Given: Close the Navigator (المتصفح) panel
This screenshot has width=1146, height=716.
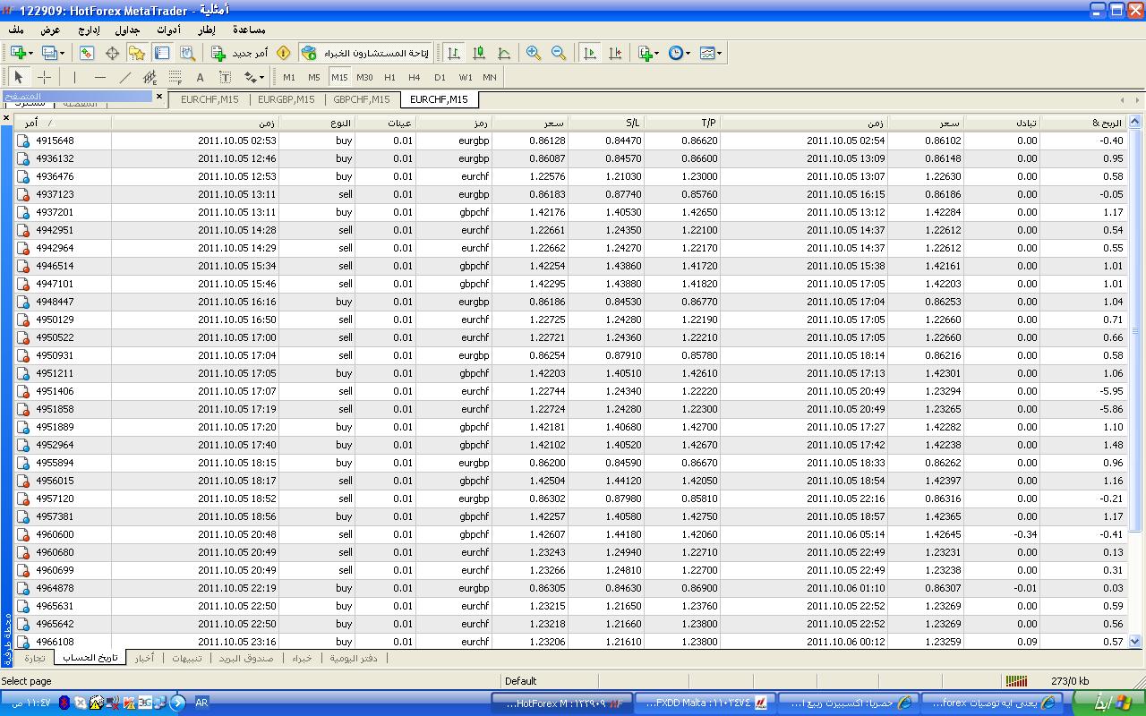Looking at the screenshot, I should tap(159, 96).
